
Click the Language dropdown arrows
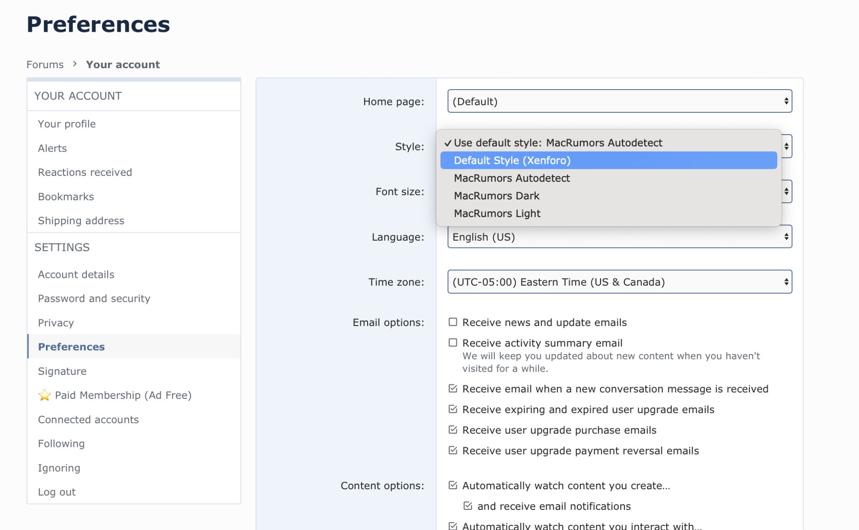tap(786, 237)
